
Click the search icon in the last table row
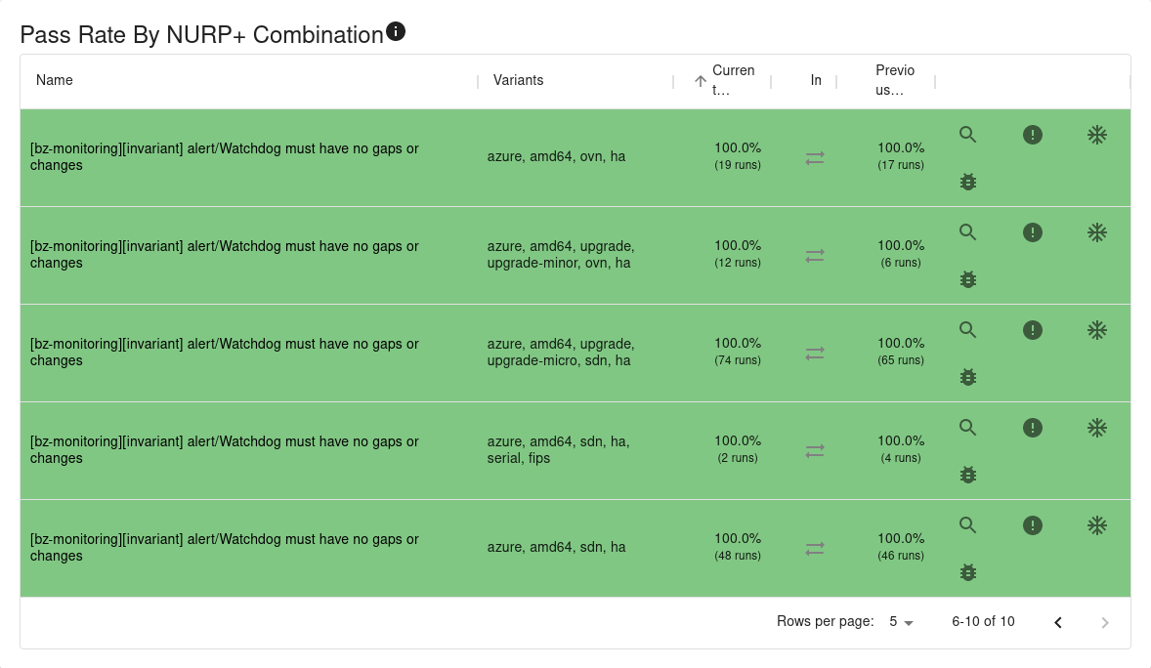click(x=968, y=525)
